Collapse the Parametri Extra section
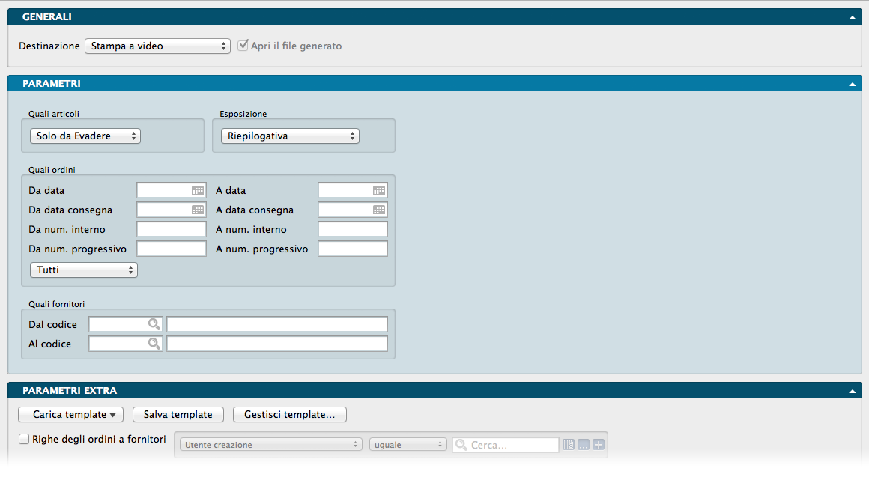 point(852,391)
